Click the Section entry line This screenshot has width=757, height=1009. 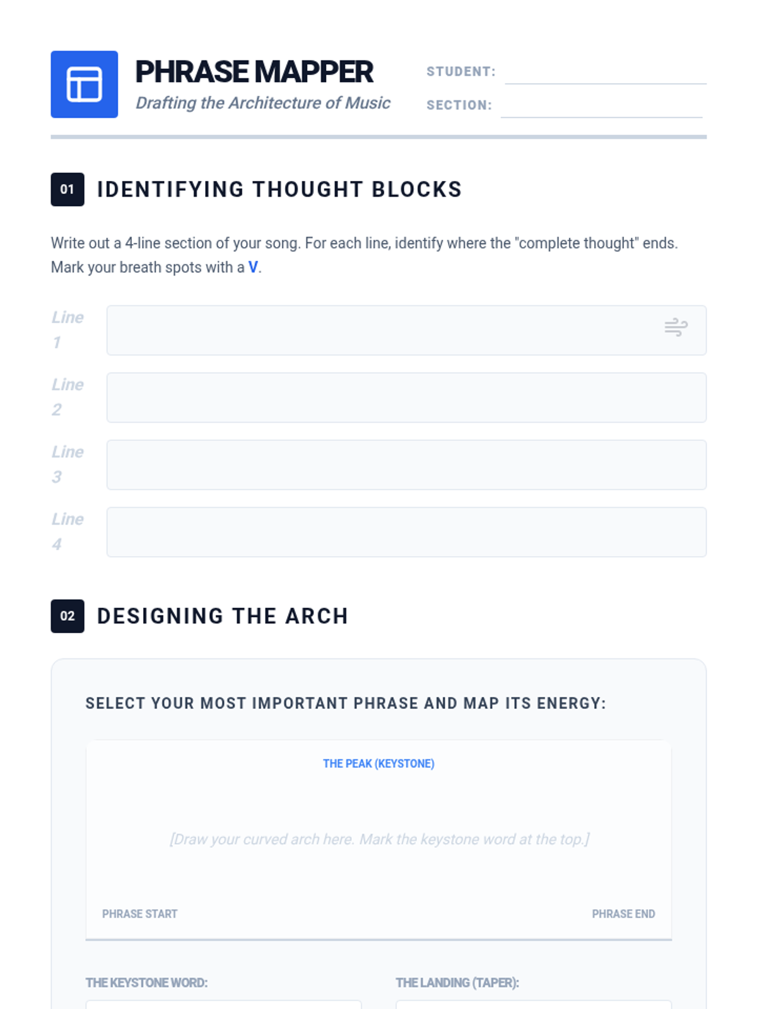[x=601, y=107]
